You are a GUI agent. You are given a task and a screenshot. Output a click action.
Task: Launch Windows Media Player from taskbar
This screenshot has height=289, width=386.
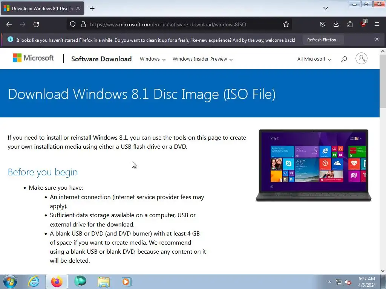tap(127, 281)
